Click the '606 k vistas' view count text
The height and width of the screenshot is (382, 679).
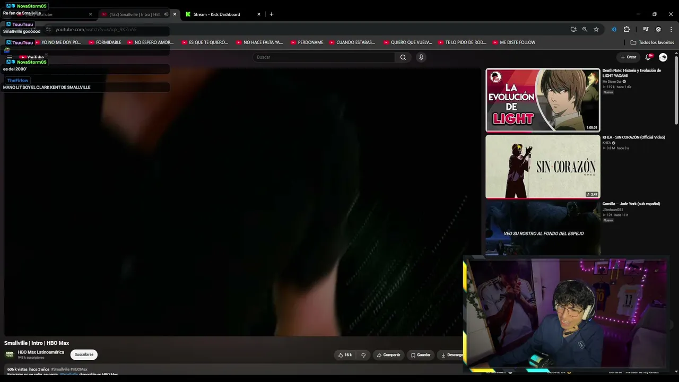[17, 369]
